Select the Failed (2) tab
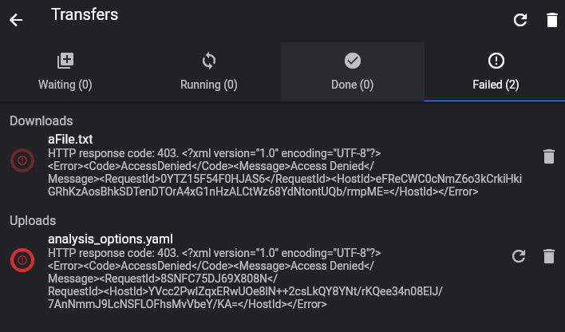The height and width of the screenshot is (332, 565). 496,72
